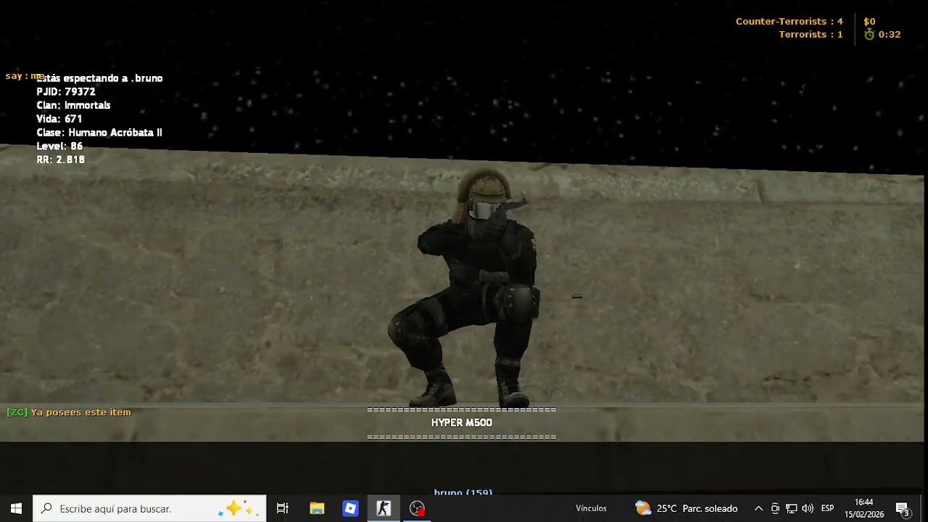Viewport: 928px width, 522px height.
Task: Switch the ESP input language indicator
Action: click(827, 508)
